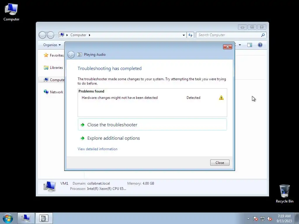
Task: Click the Computer taskbar button
Action: pos(26,218)
